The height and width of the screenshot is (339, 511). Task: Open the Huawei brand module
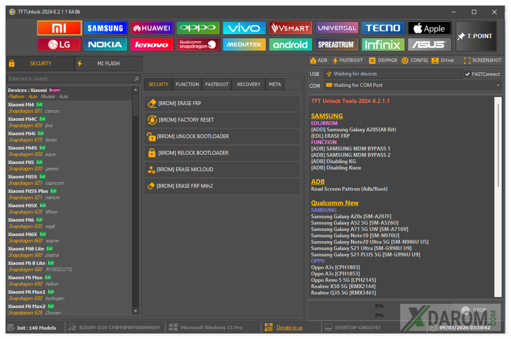152,28
